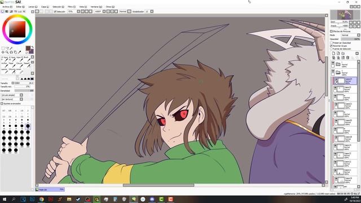This screenshot has height=203, width=361.
Task: Choose the Crayon tool preset
Action: click(20, 65)
